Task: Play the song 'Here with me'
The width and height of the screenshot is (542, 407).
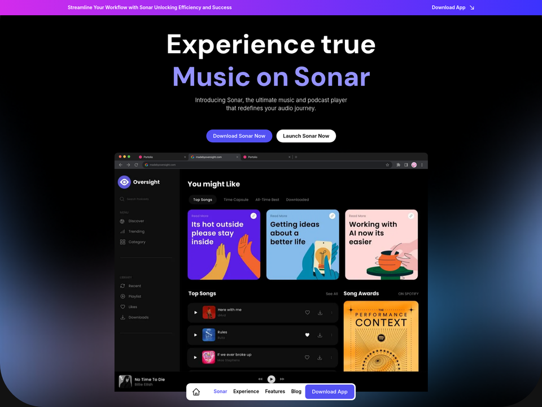Action: [196, 313]
